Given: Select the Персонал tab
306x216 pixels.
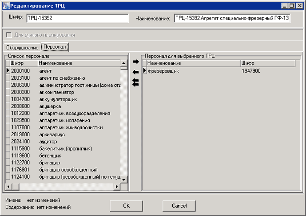Looking at the screenshot, I should pos(55,47).
